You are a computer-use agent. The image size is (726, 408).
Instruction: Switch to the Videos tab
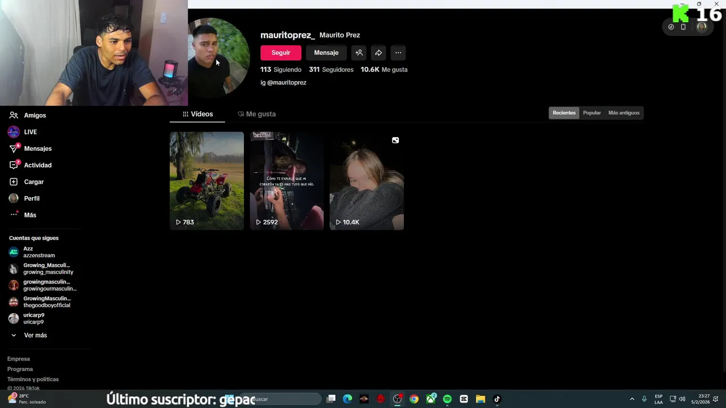[197, 114]
